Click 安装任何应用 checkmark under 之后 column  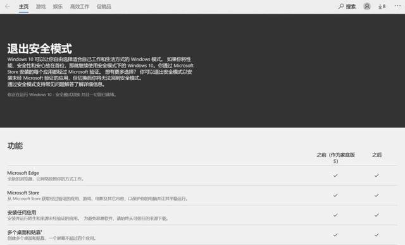coord(377,215)
